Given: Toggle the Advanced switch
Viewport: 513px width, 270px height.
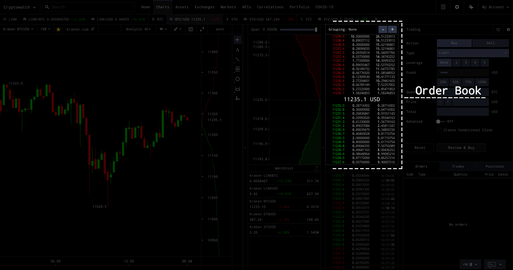Looking at the screenshot, I should [x=440, y=121].
